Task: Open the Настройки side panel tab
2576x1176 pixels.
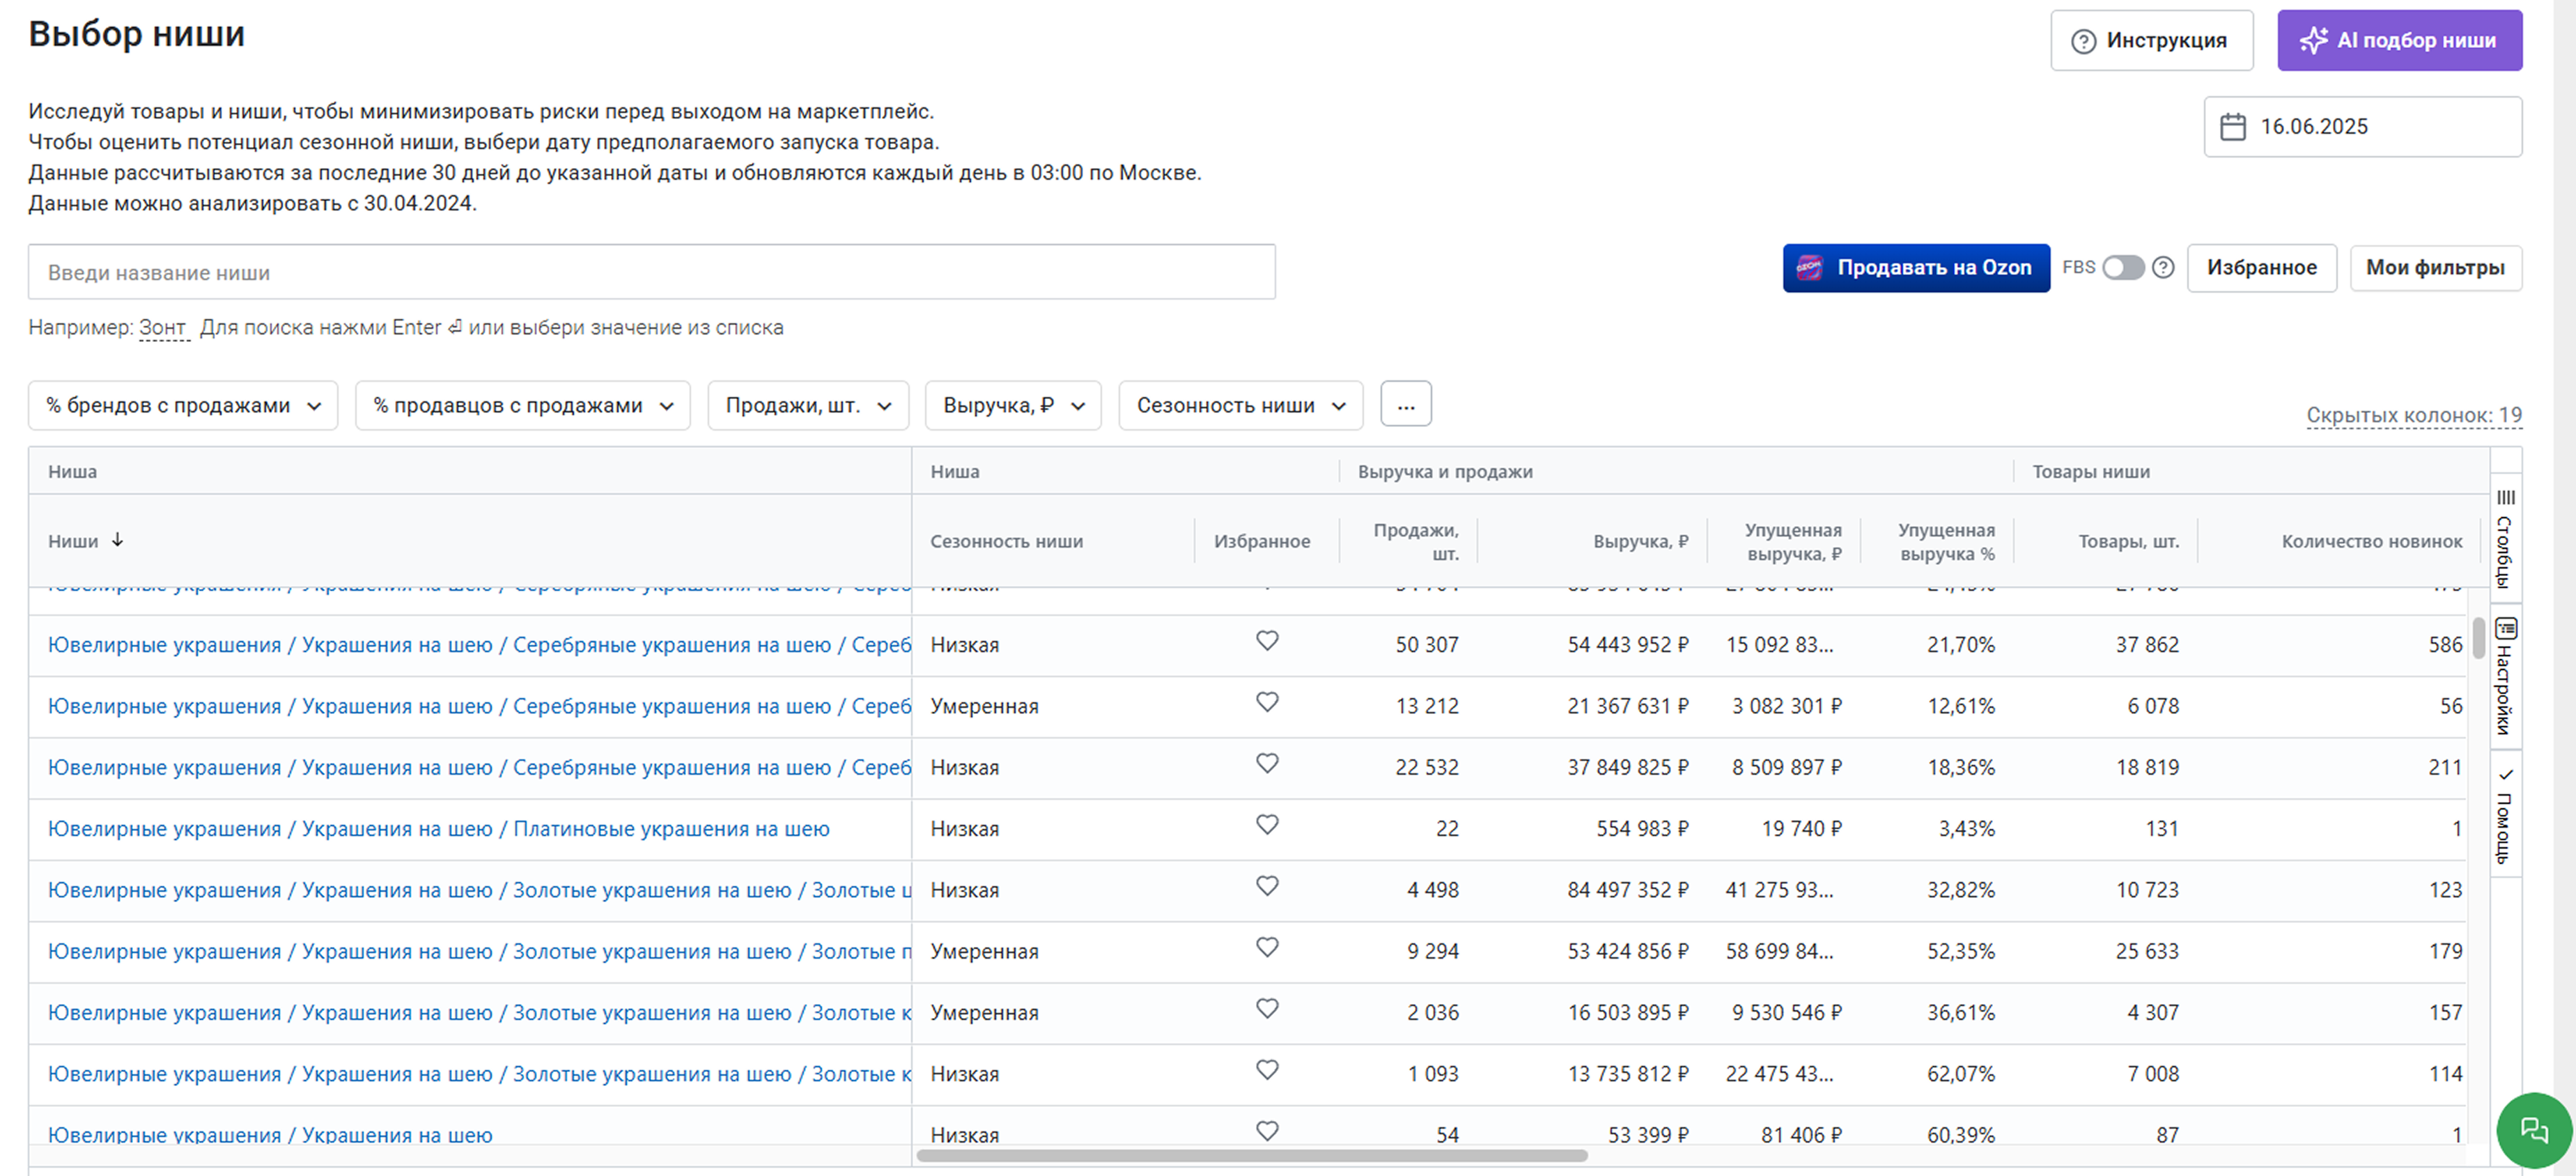Action: 2505,677
